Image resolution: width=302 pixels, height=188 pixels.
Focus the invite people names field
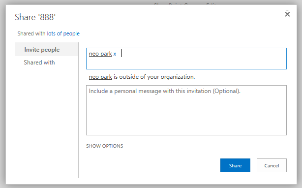click(186, 59)
